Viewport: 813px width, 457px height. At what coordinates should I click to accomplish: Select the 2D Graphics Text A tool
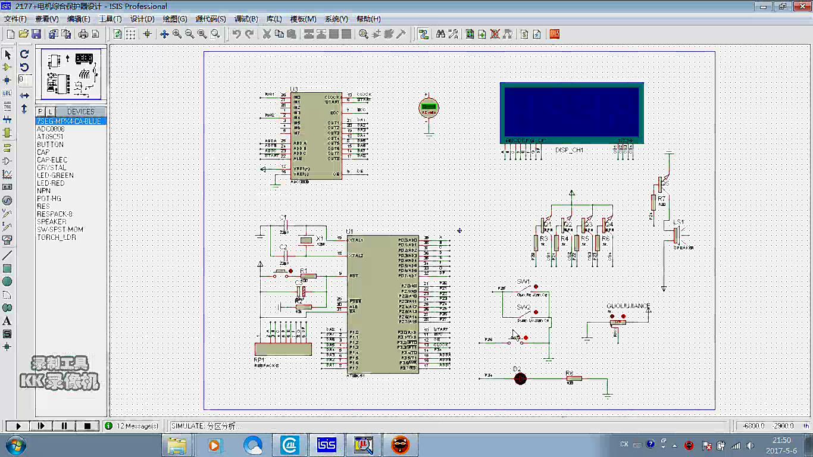8,321
